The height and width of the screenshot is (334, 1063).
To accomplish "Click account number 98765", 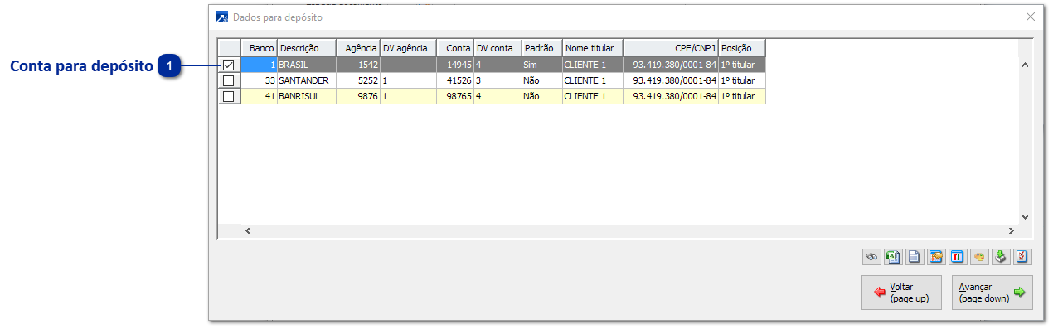I will (x=455, y=96).
